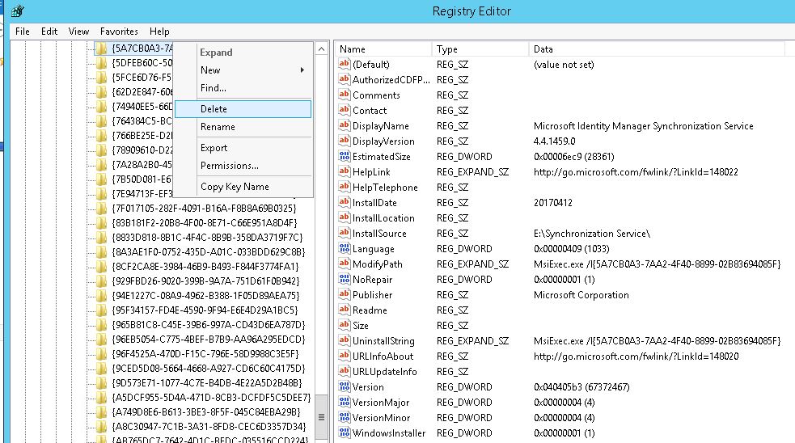Select the Readme value name
795x443 pixels.
tap(370, 310)
